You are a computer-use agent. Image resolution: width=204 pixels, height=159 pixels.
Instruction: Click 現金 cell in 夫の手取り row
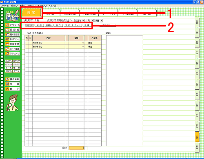tap(95, 43)
